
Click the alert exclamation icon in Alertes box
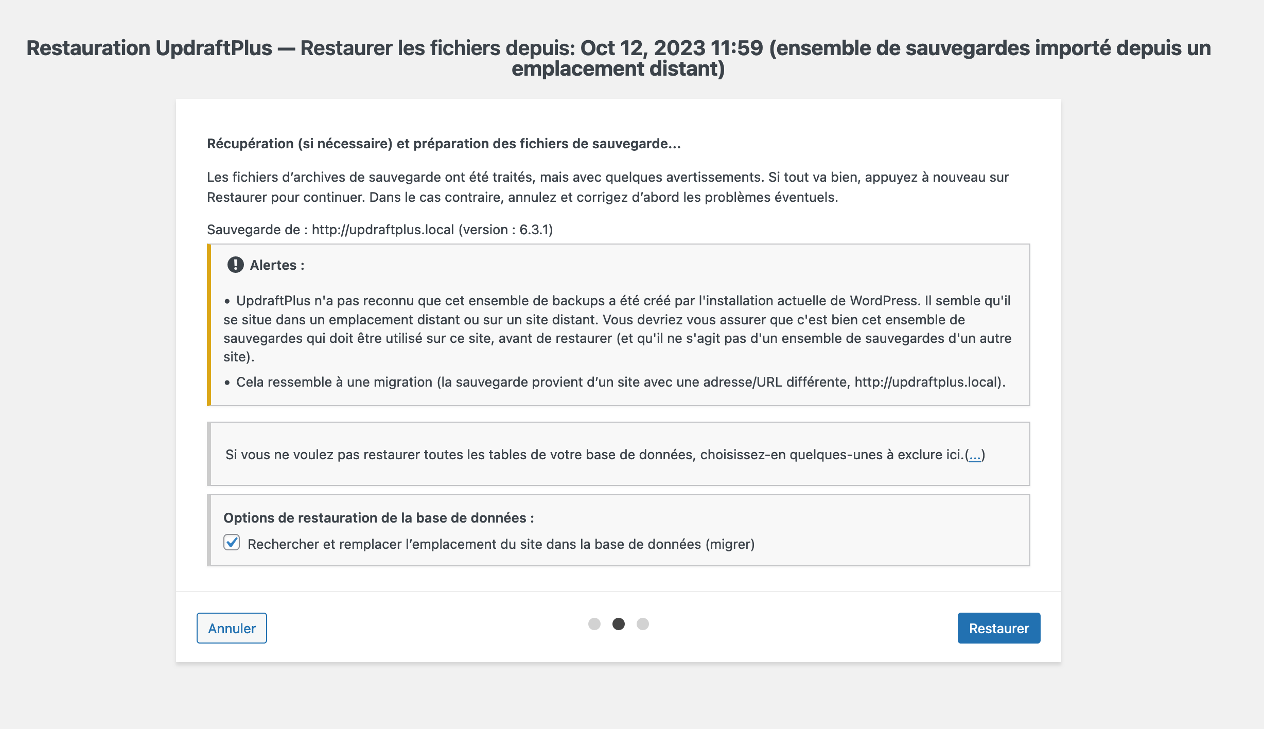[236, 265]
